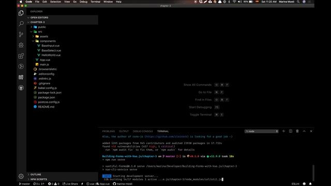Click the feedback smiley in status bar
Viewport: 331px width, 186px height.
(304, 184)
